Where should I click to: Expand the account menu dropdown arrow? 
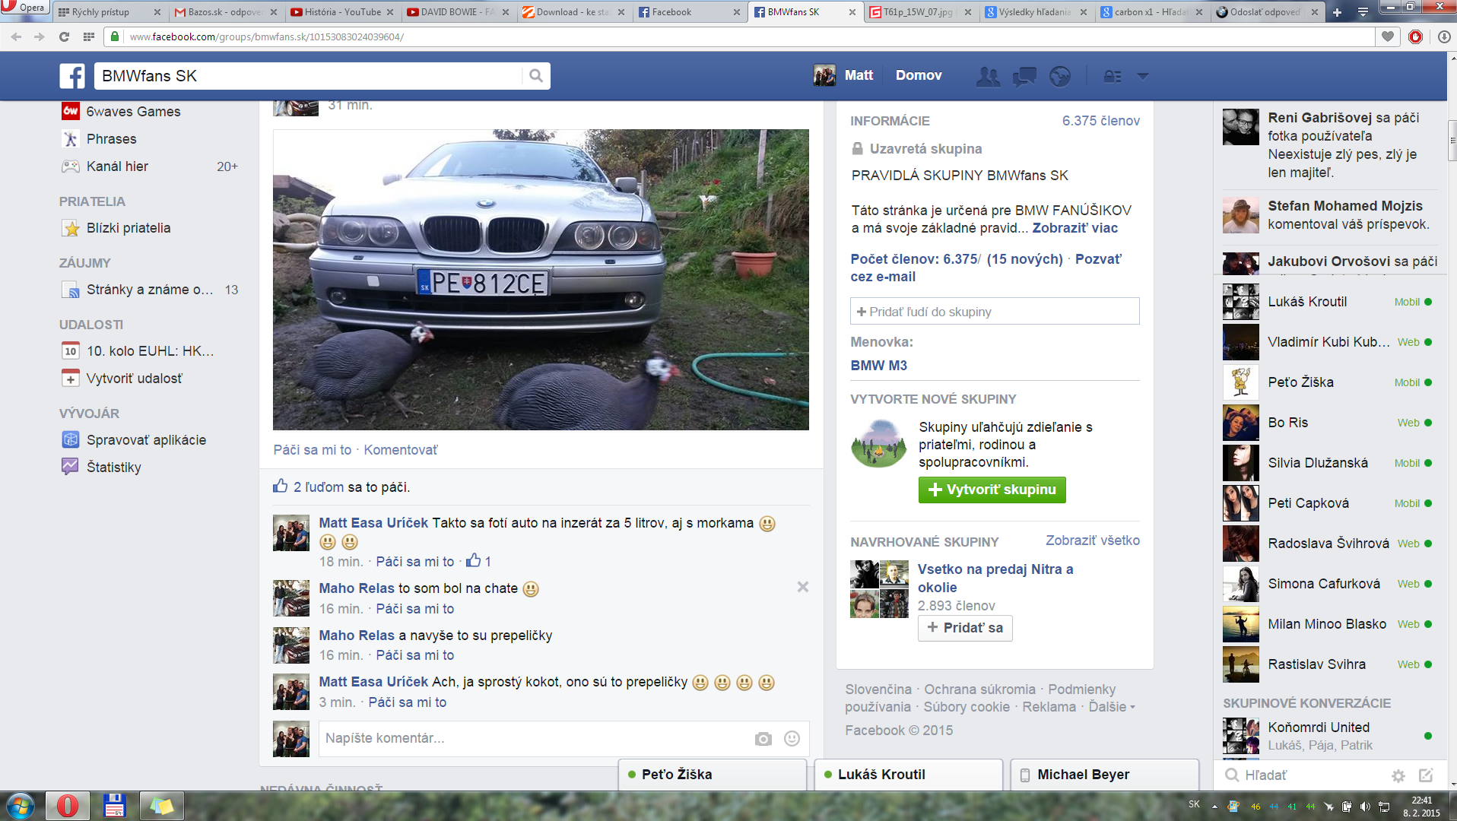click(x=1142, y=76)
